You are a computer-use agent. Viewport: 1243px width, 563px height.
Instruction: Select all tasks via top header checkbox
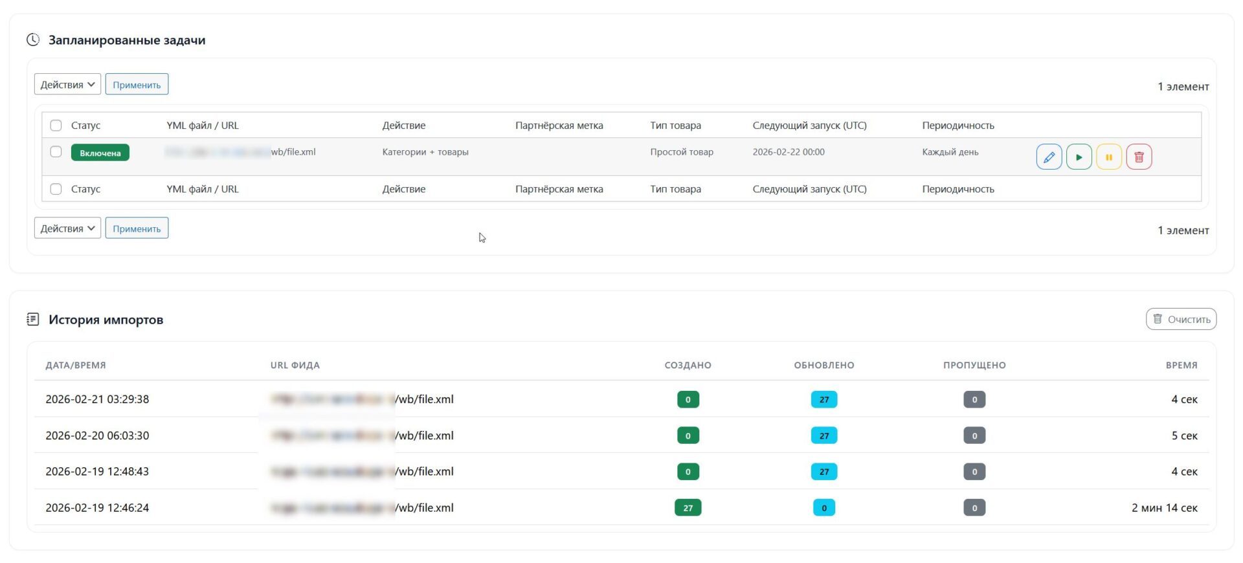tap(56, 125)
